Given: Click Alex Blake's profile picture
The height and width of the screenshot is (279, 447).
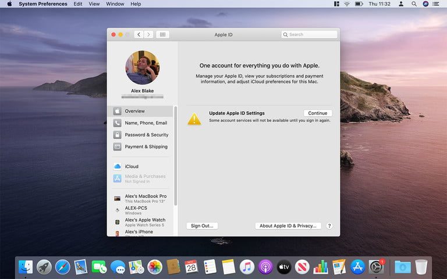Looking at the screenshot, I should [x=142, y=67].
